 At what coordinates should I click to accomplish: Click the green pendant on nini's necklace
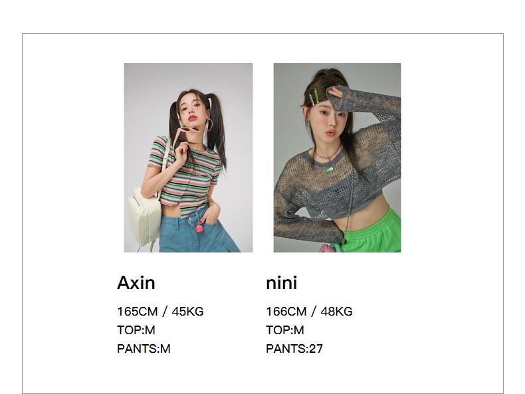[x=330, y=169]
